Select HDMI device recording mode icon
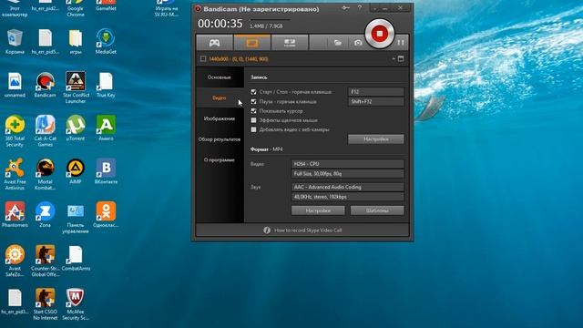Screen dimensions: 583x328 click(290, 43)
